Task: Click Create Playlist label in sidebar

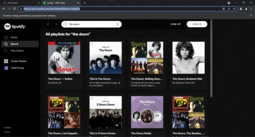Action: pyautogui.click(x=19, y=61)
